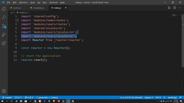Image resolution: width=184 pixels, height=103 pixels.
Task: Open Brave browser from taskbar
Action: 54,101
